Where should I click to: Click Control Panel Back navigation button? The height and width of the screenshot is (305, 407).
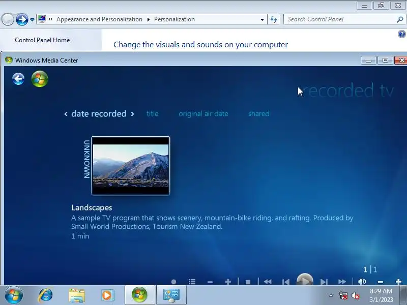coord(8,19)
